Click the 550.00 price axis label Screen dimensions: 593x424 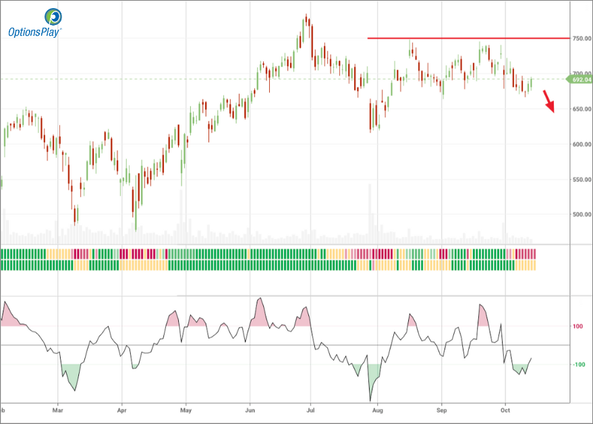click(581, 180)
